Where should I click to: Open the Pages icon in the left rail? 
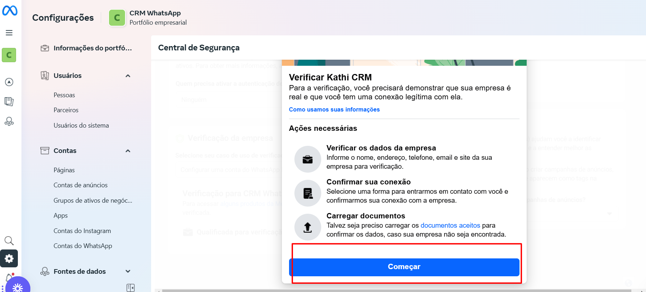9,102
